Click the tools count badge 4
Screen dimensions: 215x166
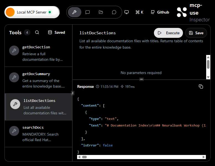point(27,33)
